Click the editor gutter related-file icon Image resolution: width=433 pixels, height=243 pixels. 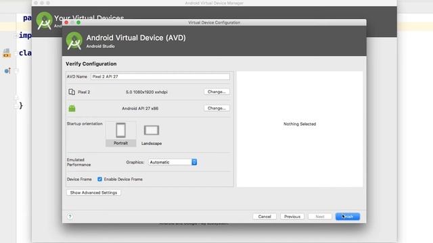[7, 53]
